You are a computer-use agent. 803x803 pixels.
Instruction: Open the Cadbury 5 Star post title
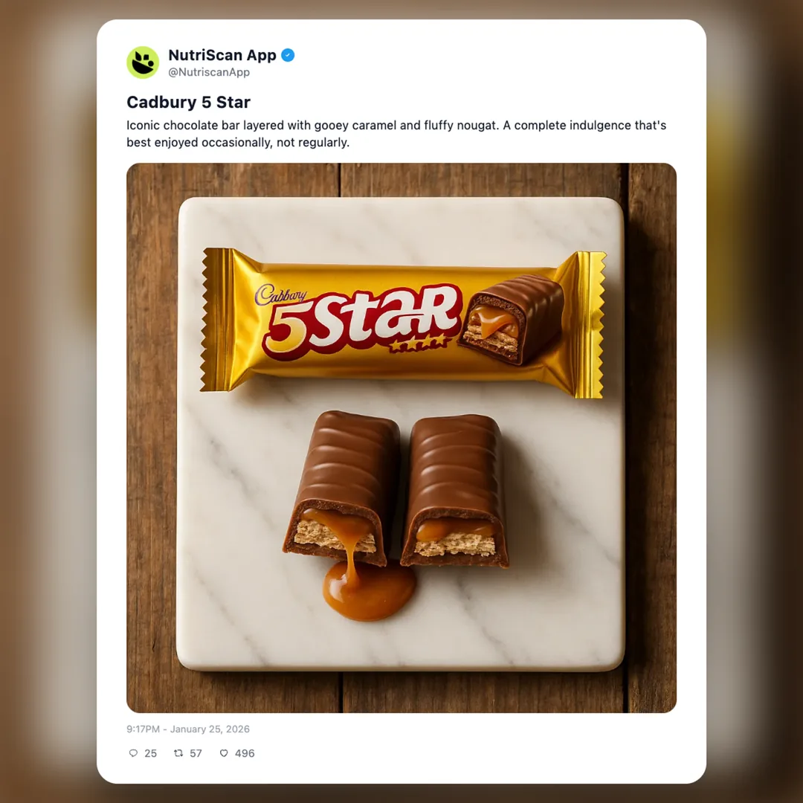(188, 102)
